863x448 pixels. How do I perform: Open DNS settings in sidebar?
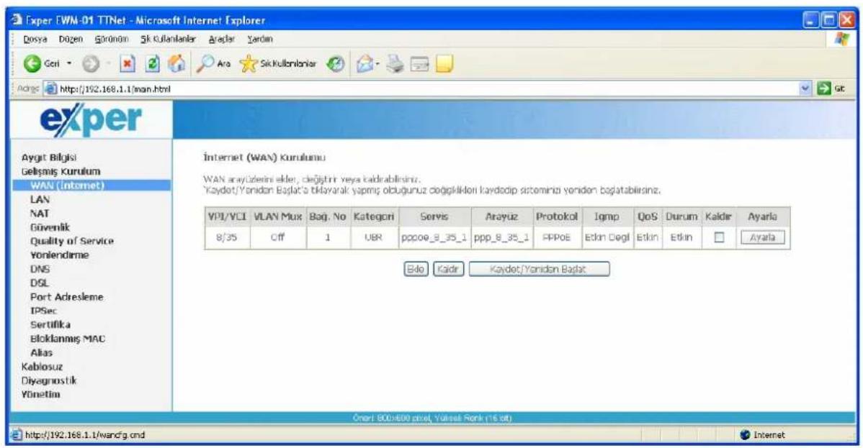(40, 270)
